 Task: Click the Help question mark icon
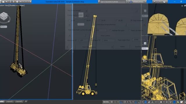[x=164, y=2]
